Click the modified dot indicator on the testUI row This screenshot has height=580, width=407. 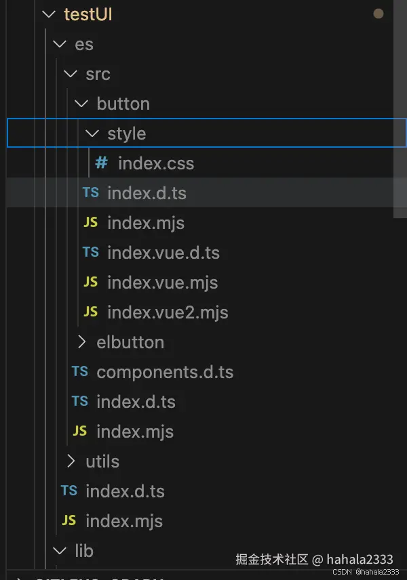379,14
